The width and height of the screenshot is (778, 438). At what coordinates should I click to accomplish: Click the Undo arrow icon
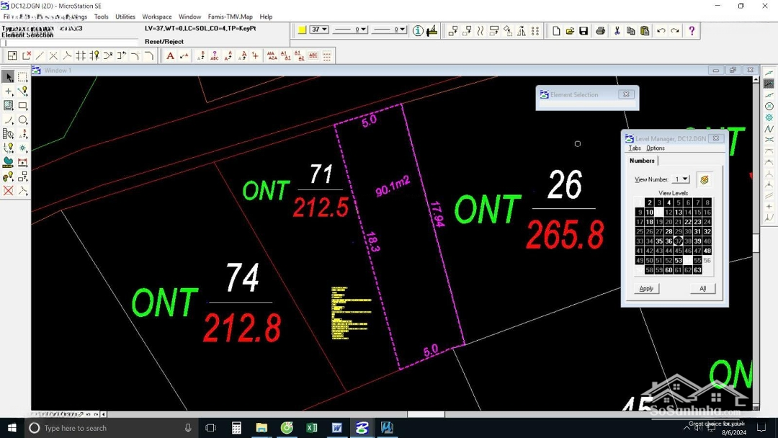coord(661,31)
